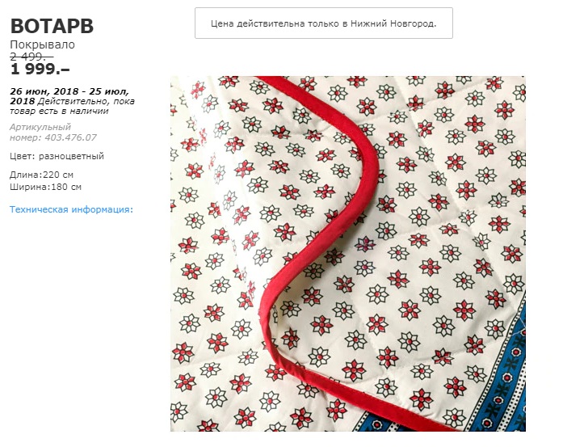Click the ВОТАРВ product title

[52, 26]
